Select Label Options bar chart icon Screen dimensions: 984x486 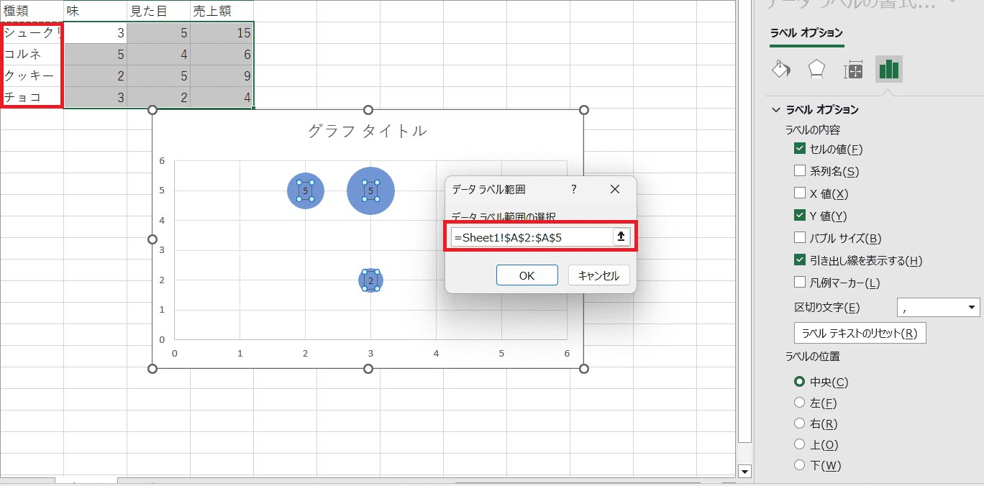point(889,69)
